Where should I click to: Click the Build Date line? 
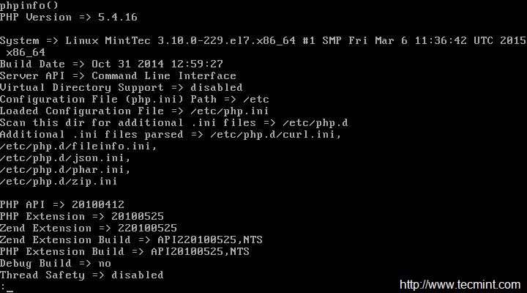(x=111, y=64)
